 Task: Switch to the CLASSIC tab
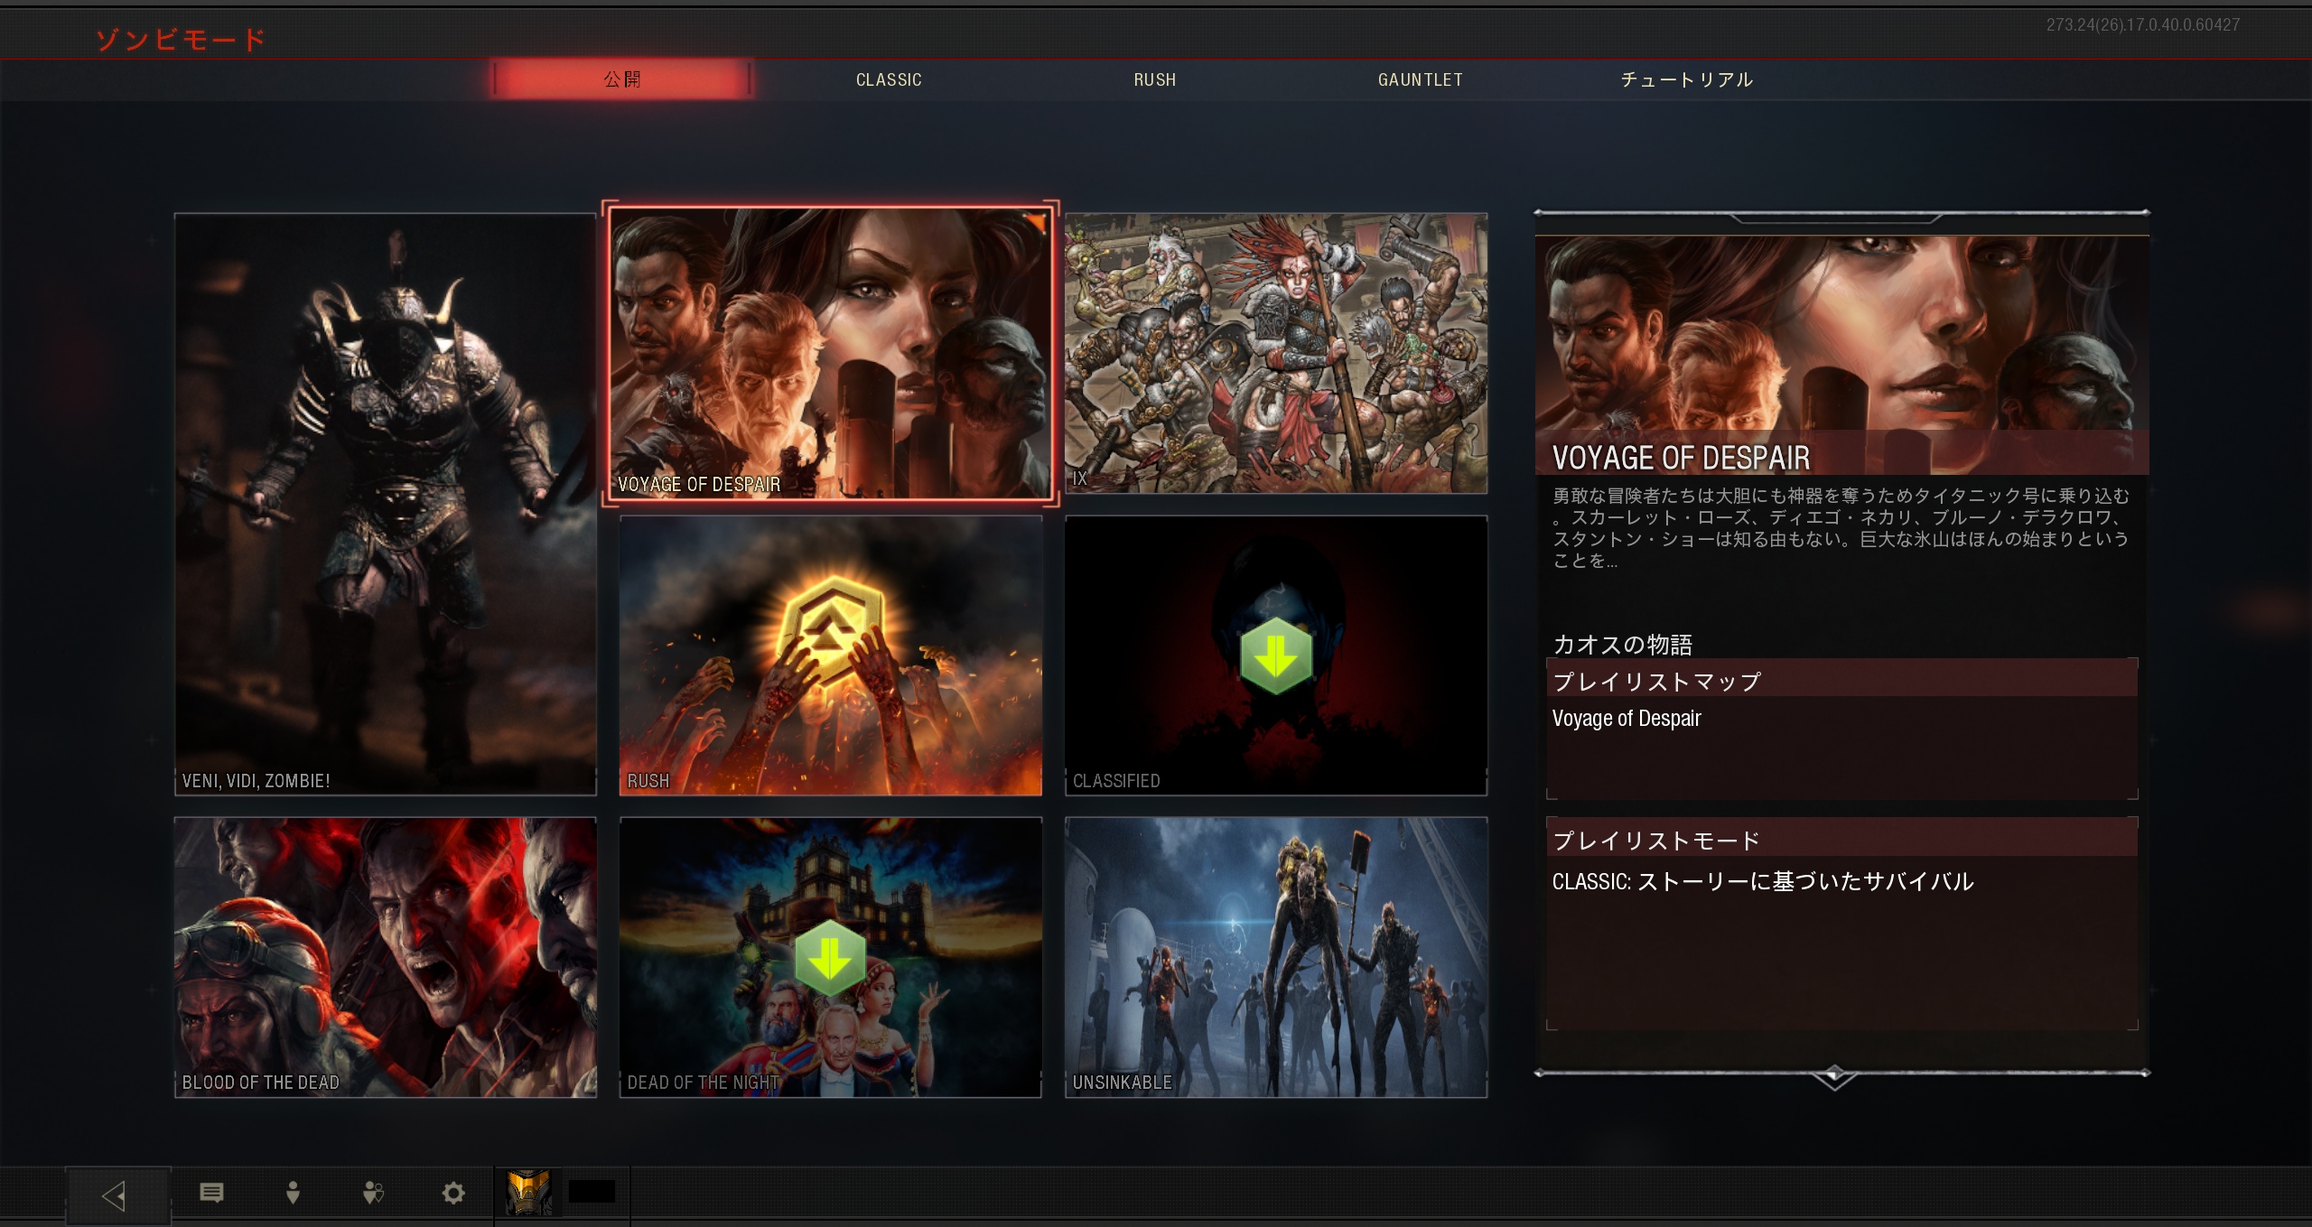[889, 79]
